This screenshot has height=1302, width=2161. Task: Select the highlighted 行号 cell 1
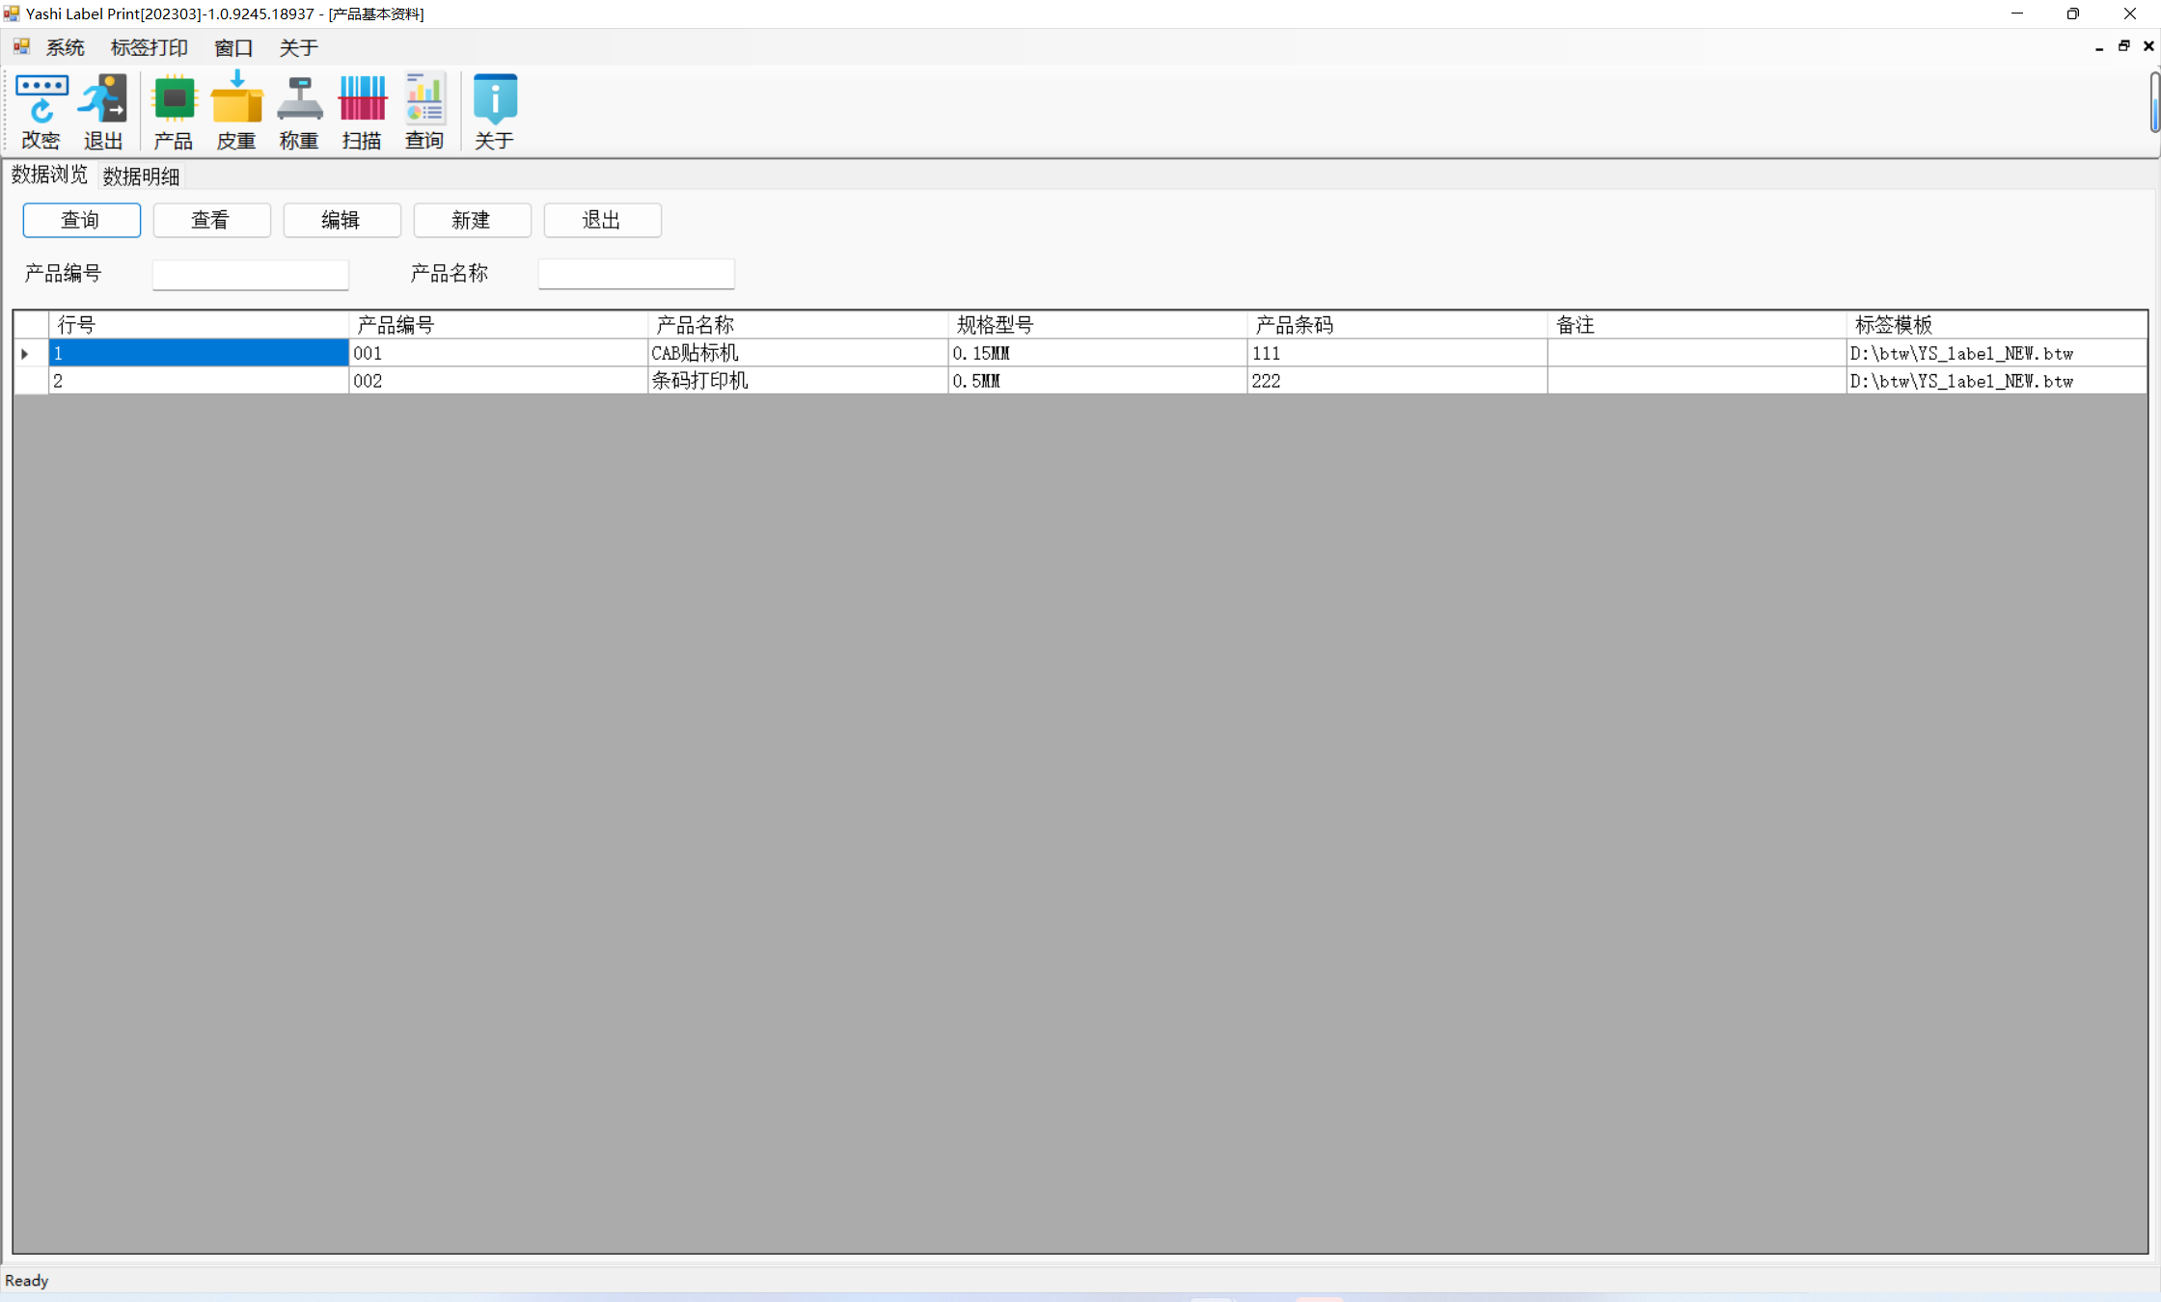coord(199,353)
